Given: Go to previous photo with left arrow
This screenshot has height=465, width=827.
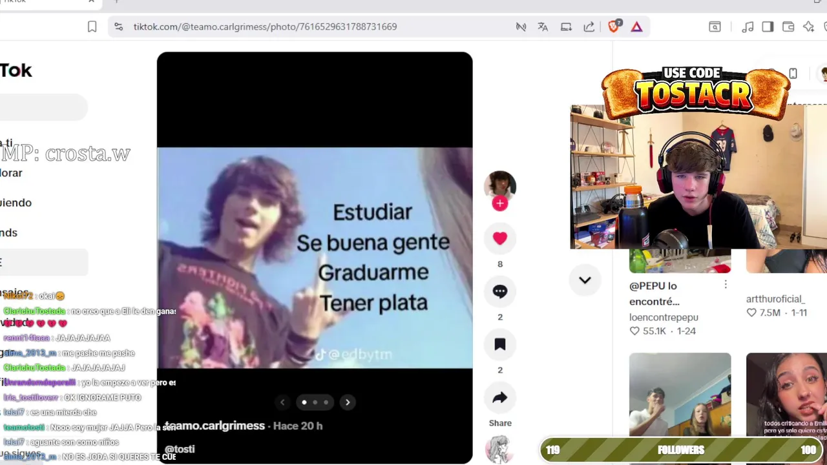Looking at the screenshot, I should [282, 402].
